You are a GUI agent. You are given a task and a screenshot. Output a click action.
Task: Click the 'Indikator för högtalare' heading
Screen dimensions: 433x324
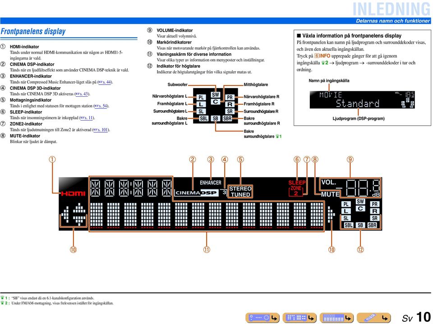pos(179,66)
